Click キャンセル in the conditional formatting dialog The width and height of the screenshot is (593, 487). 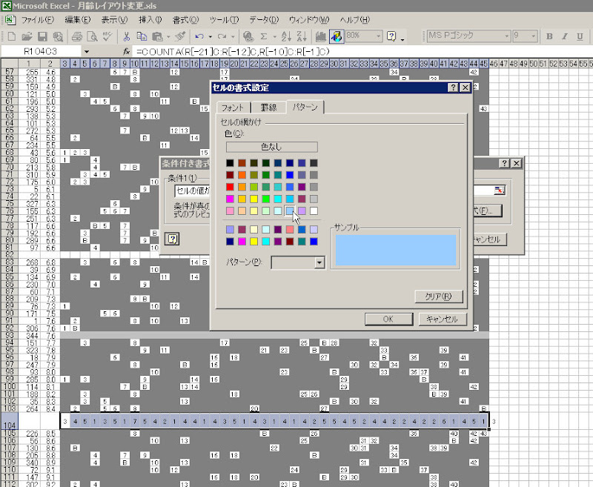[490, 239]
